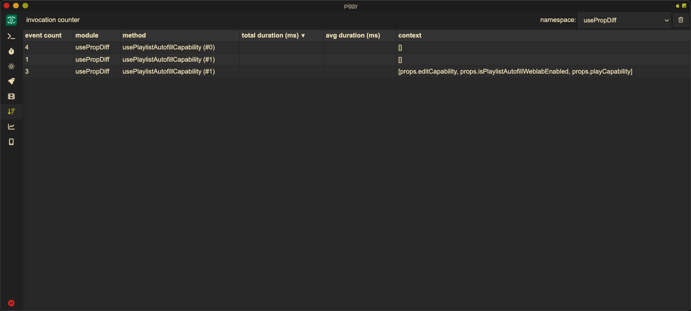Open the line chart panel

click(x=11, y=127)
